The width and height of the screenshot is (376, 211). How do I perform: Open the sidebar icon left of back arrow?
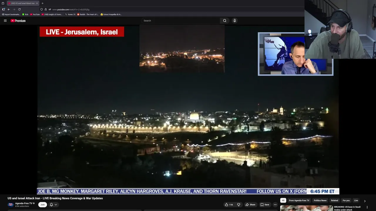click(x=4, y=9)
